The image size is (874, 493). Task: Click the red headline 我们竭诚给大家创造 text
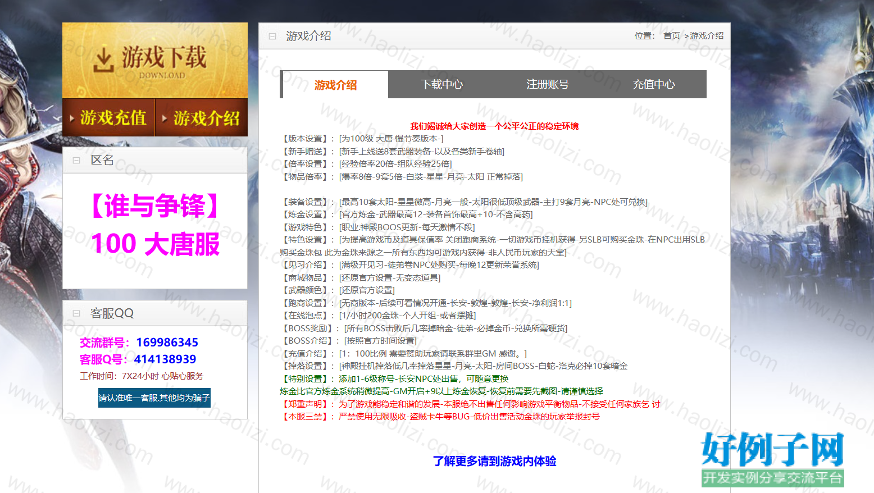click(494, 126)
